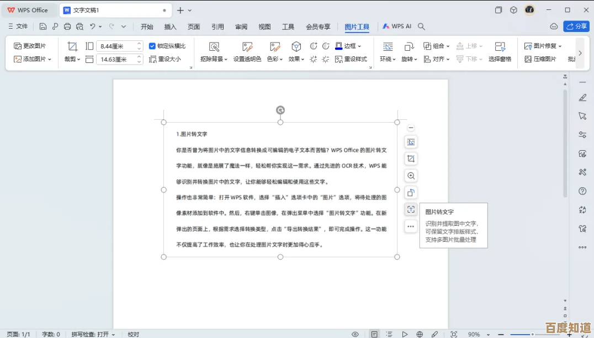The image size is (594, 338).
Task: Toggle the 锁定纵横比 checkbox
Action: click(152, 46)
